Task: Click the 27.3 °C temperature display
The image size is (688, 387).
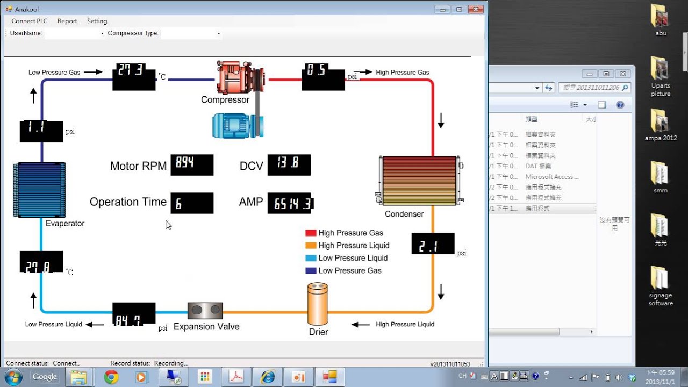Action: (134, 77)
